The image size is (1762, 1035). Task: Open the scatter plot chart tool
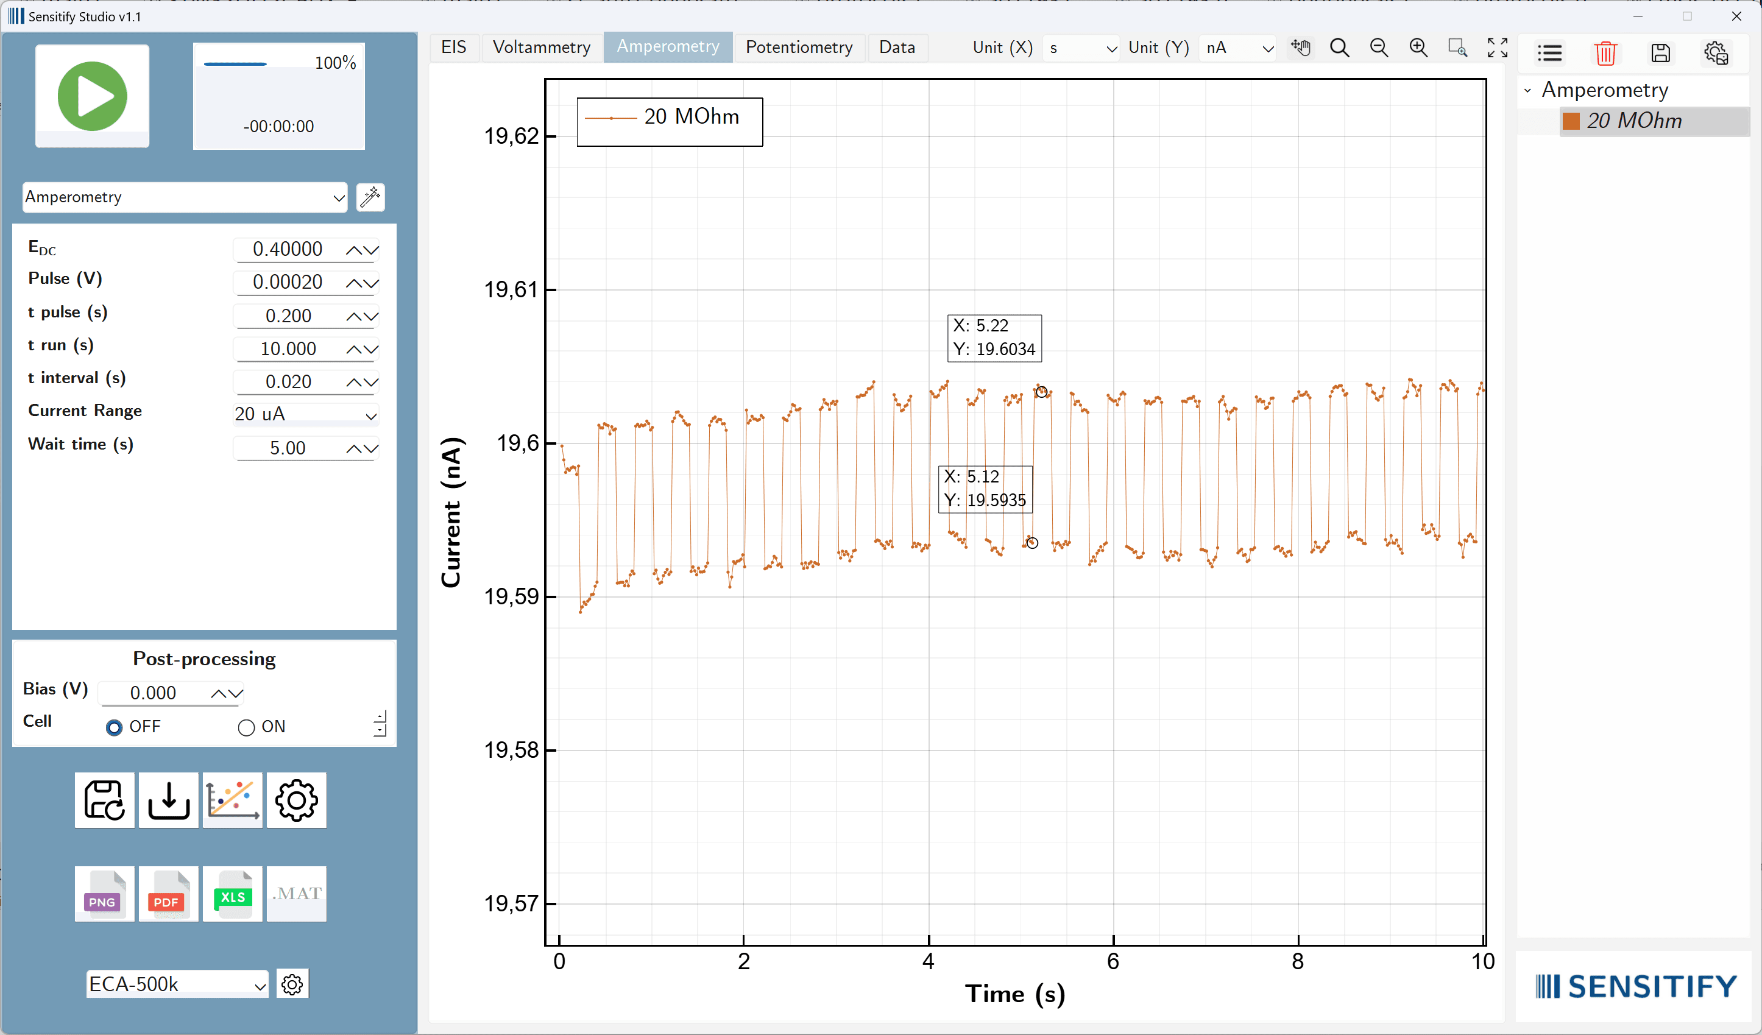pyautogui.click(x=232, y=799)
